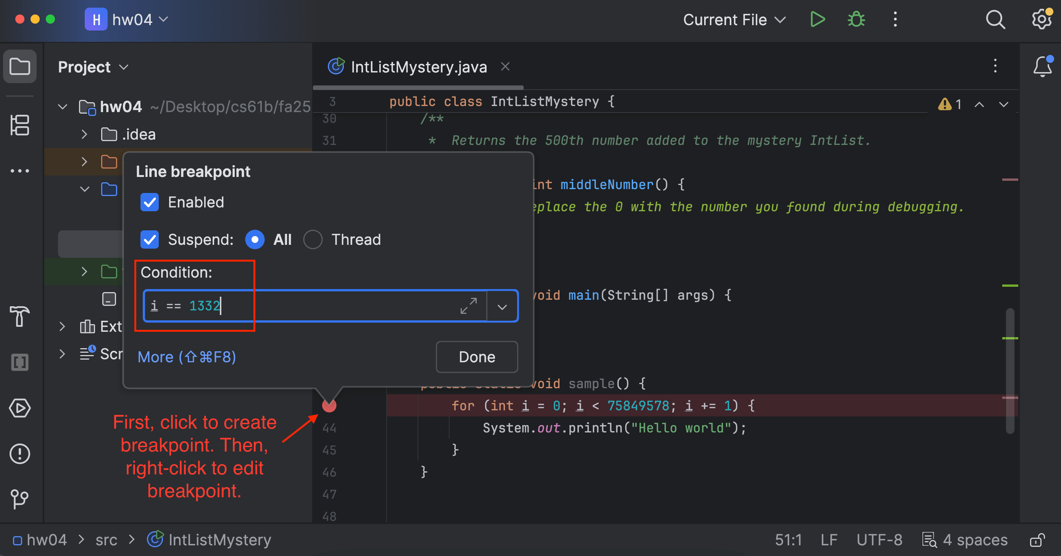Image resolution: width=1061 pixels, height=556 pixels.
Task: Click the More breakpoint options link
Action: (x=187, y=357)
